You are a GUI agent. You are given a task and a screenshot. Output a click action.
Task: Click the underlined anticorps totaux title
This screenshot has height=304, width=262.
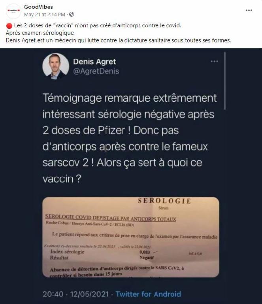(x=111, y=218)
